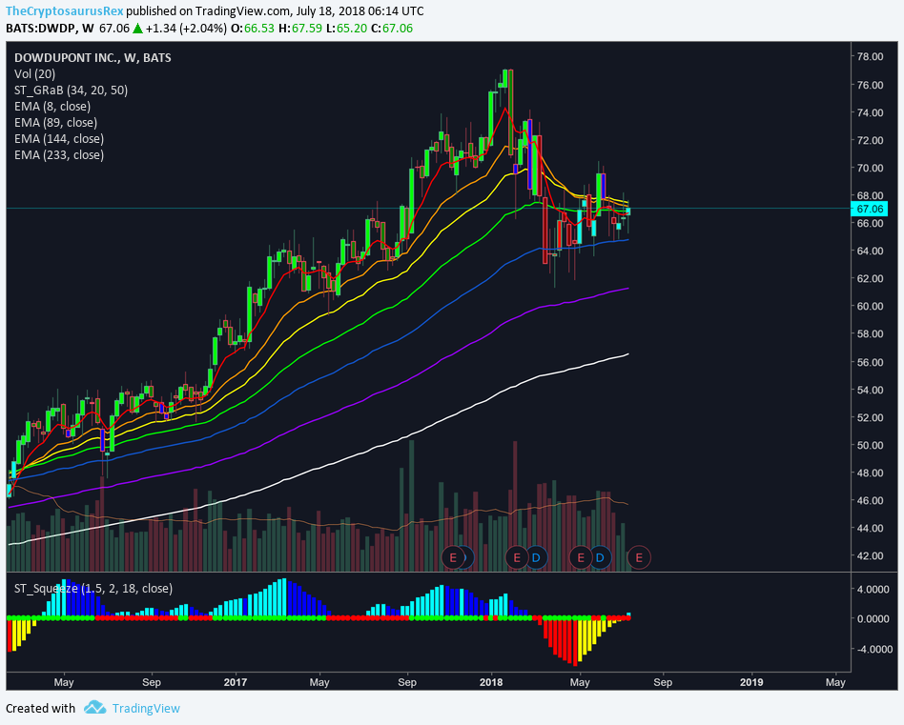Click the 'ST_GRaB (34, 20, 50)' indicator label
Image resolution: width=904 pixels, height=725 pixels.
(71, 90)
